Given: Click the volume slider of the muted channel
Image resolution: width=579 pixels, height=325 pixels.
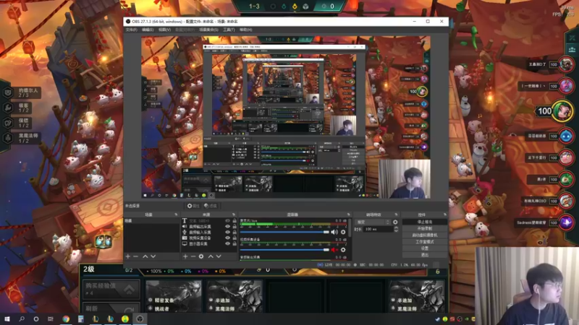Looking at the screenshot, I should point(284,250).
